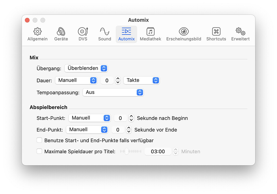Image resolution: width=277 pixels, height=194 pixels.
Task: Open the Erscheinungsbild eye settings
Action: point(184,34)
